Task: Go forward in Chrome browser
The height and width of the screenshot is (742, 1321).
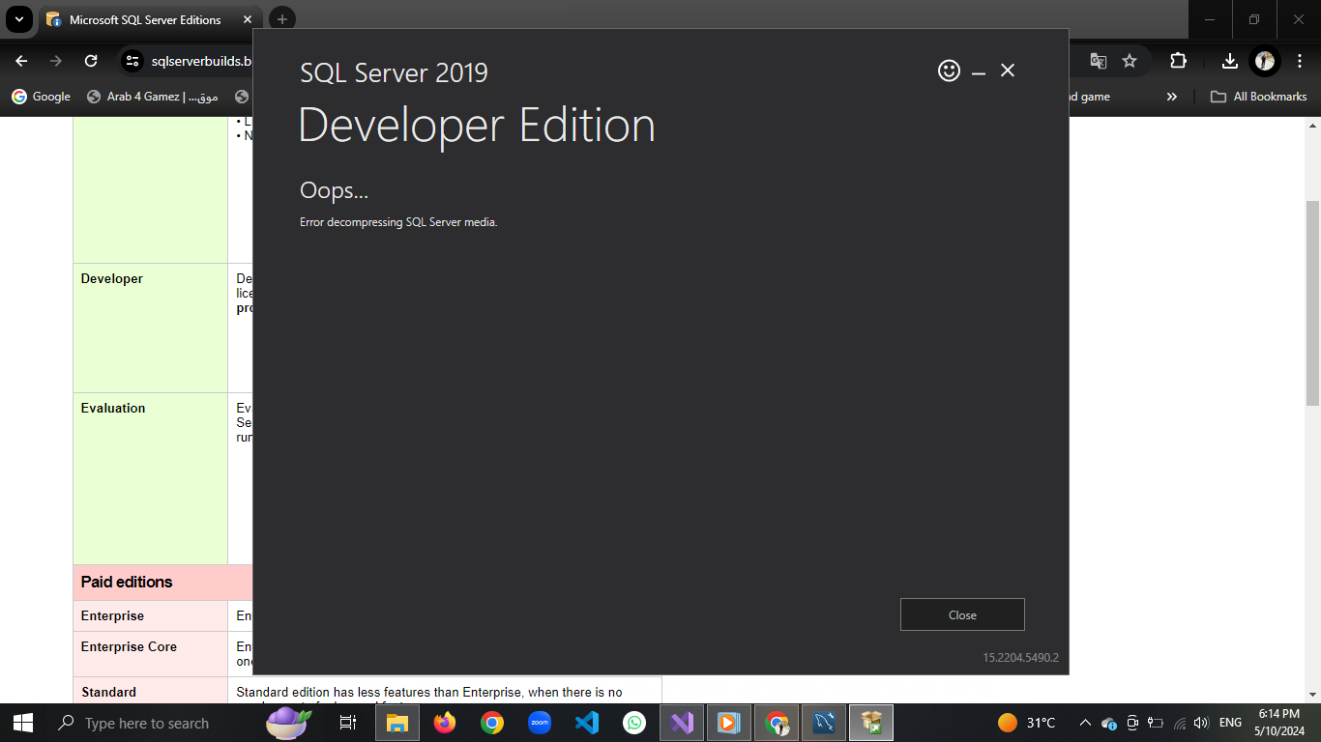Action: pyautogui.click(x=56, y=61)
